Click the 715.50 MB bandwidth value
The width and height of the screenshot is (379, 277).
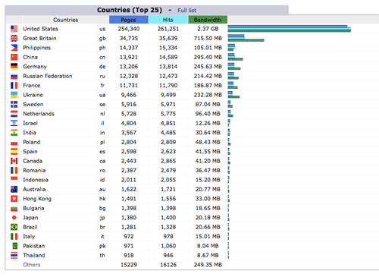208,38
